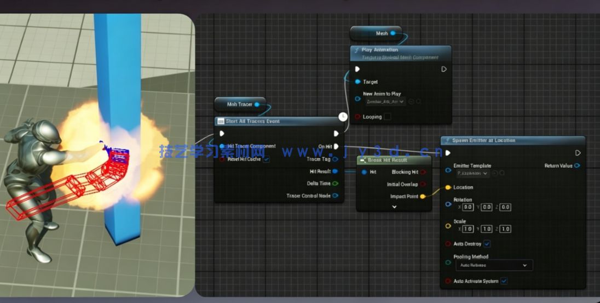Click the Impact Point output pin

[423, 196]
